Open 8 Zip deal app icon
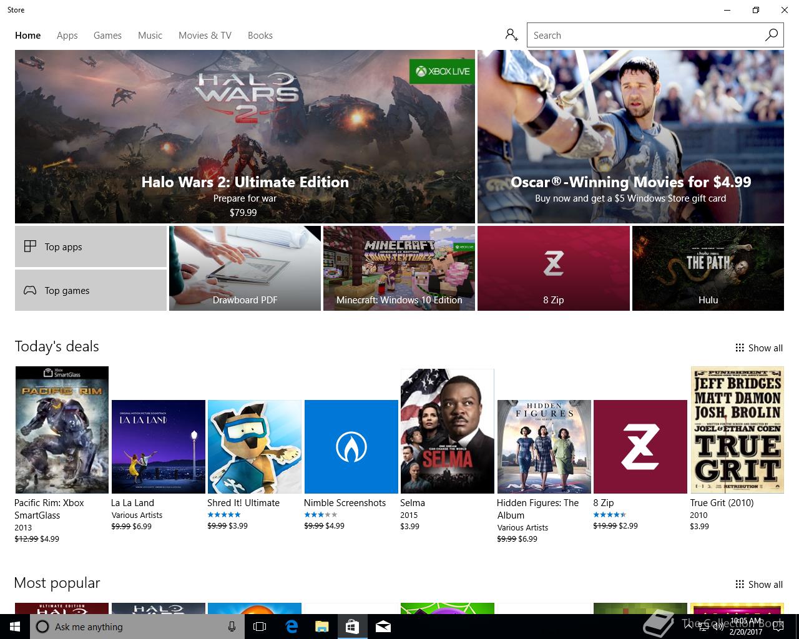Viewport: 799px width, 639px height. point(640,447)
